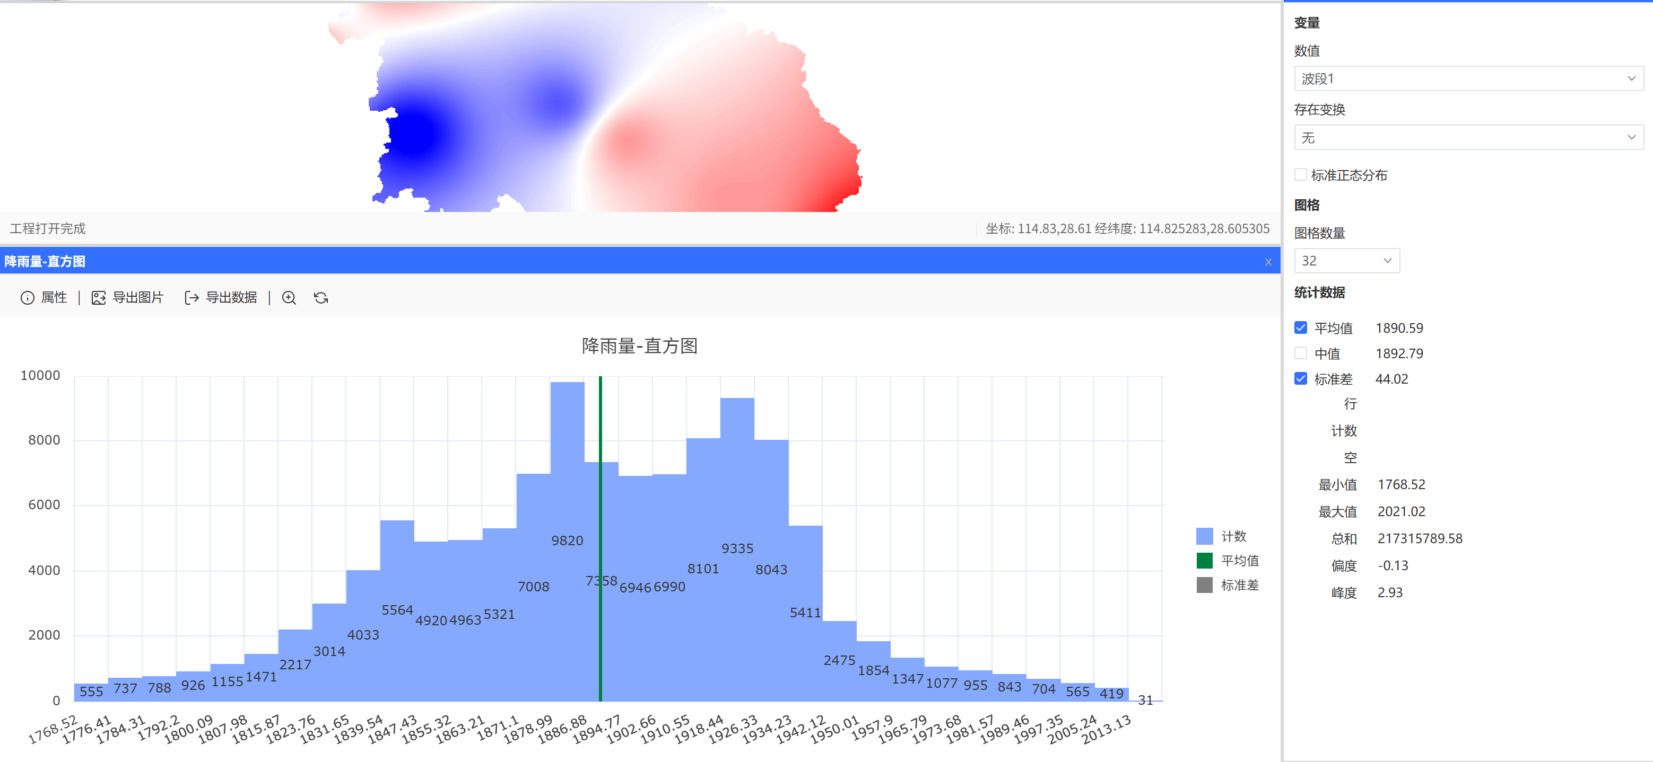Screen dimensions: 1653x762
Task: Click the export image icon
Action: [98, 297]
